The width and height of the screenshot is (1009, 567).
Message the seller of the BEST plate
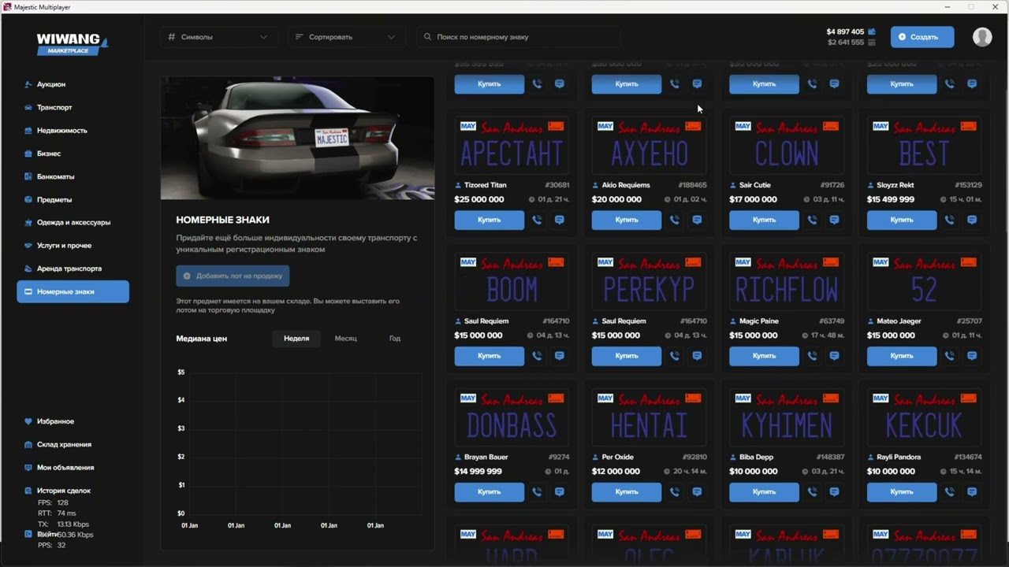[x=972, y=220]
